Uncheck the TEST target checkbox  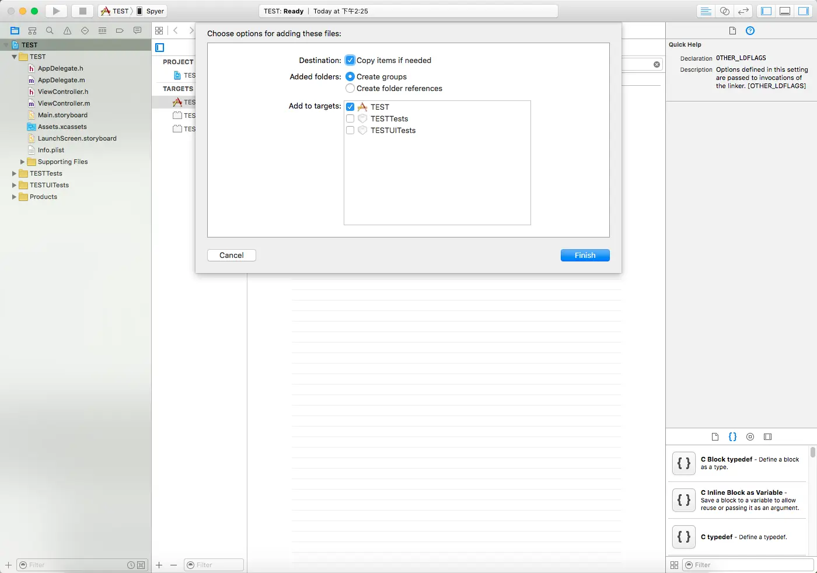coord(350,107)
